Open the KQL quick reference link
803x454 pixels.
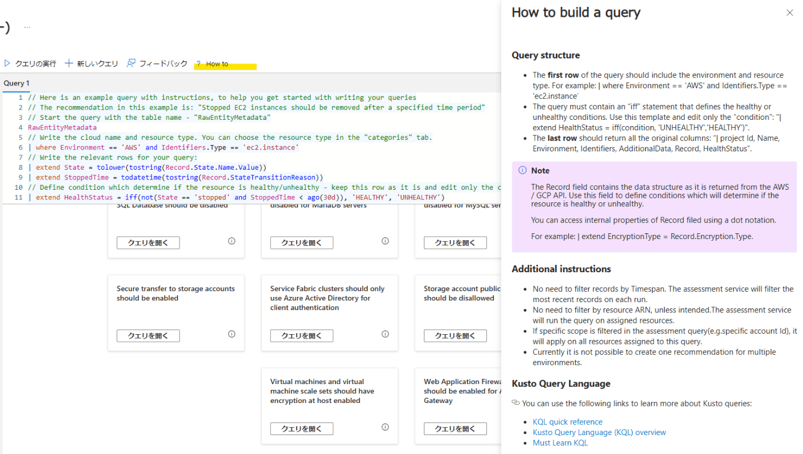pos(567,422)
